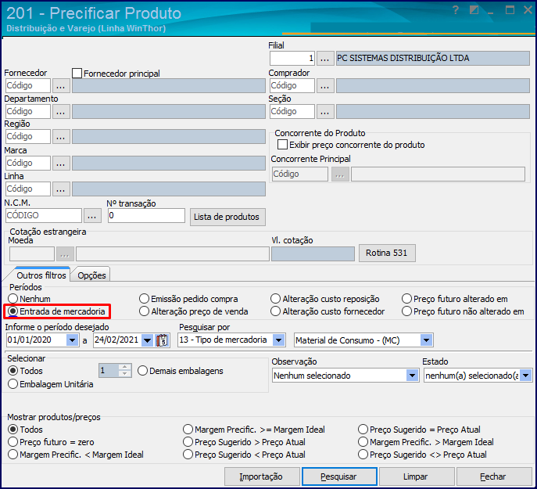Open the help question mark icon
Screen dimensions: 537x489
pos(455,10)
